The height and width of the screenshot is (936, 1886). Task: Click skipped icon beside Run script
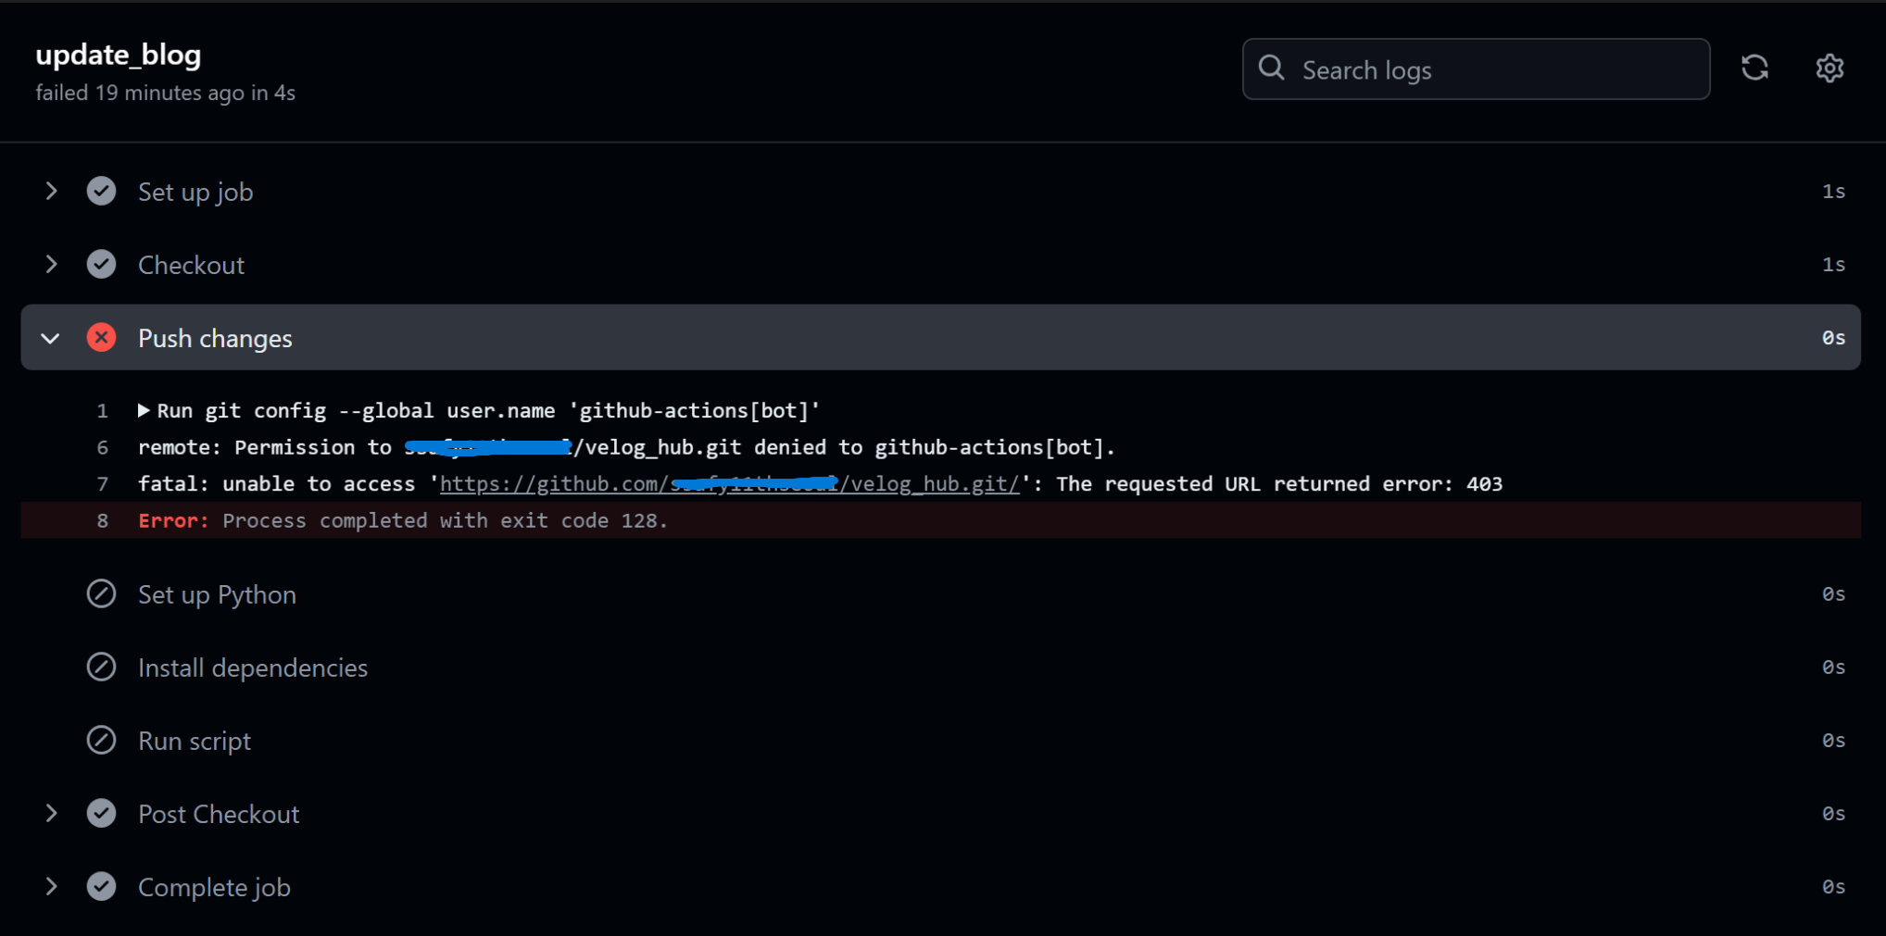pyautogui.click(x=102, y=740)
